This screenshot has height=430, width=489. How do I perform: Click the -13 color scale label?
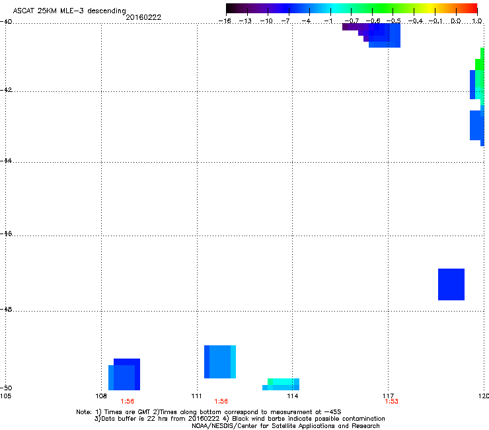coord(245,21)
